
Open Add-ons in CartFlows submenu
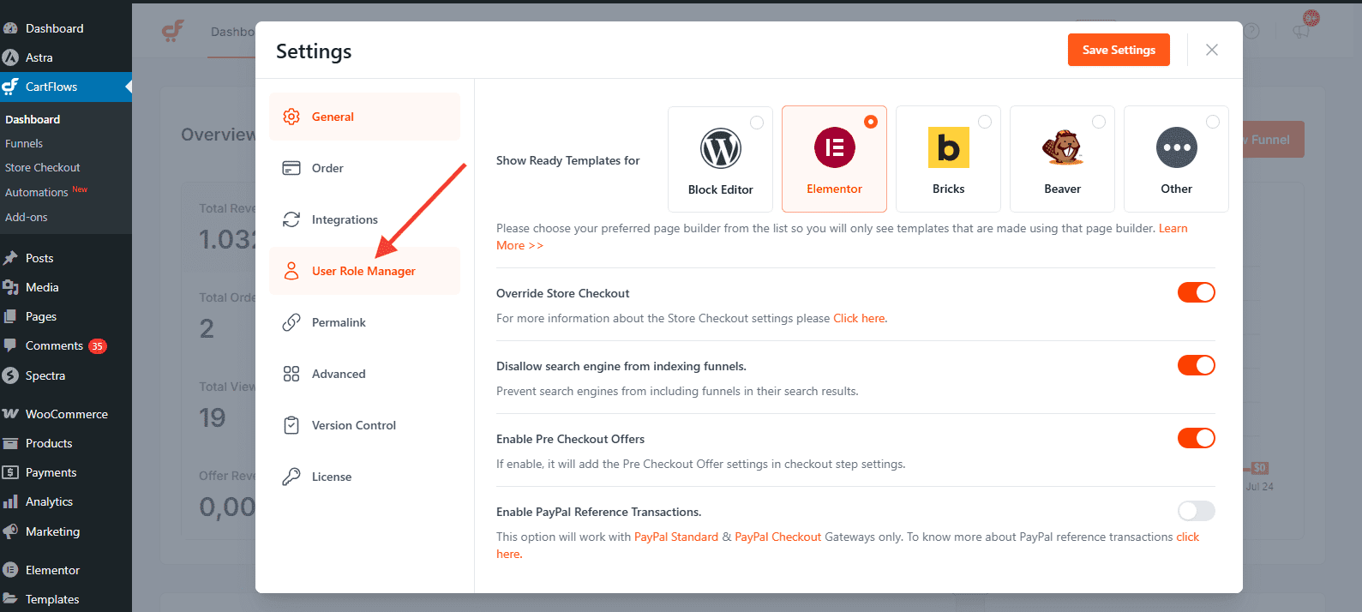pos(27,217)
